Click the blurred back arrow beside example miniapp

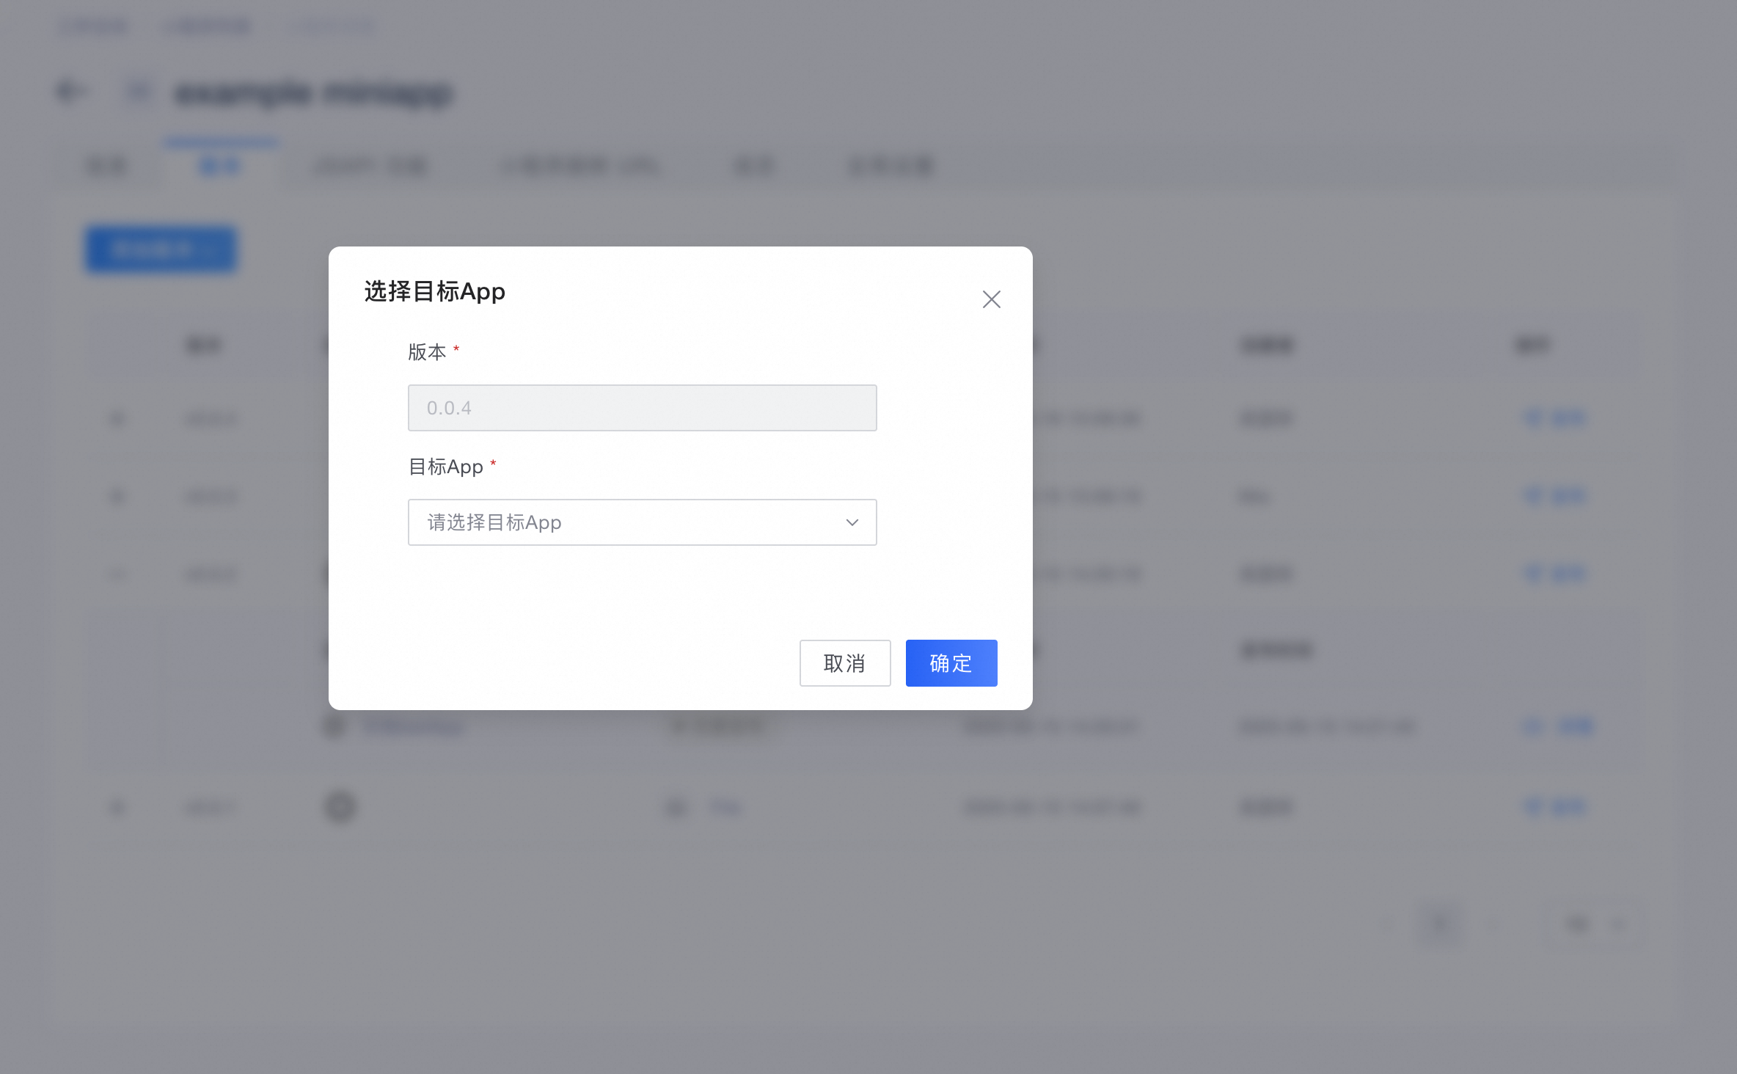[71, 92]
